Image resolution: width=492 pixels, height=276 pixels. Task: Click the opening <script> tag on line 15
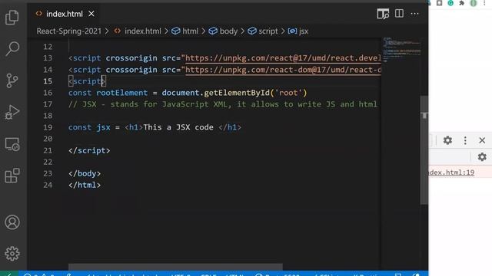(x=87, y=81)
